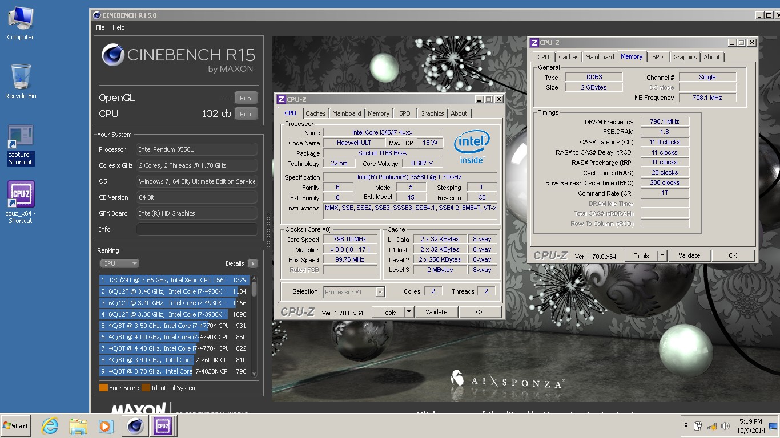Switch to Cinebench taskbar icon
This screenshot has width=780, height=438.
pyautogui.click(x=135, y=426)
